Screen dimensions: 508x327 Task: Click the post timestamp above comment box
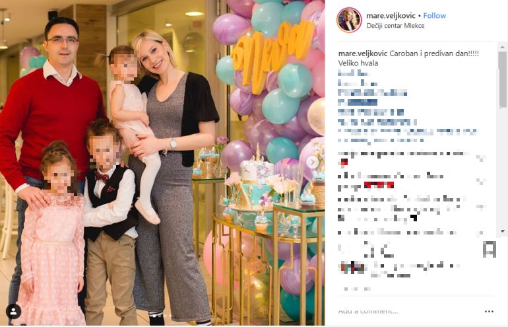354,289
